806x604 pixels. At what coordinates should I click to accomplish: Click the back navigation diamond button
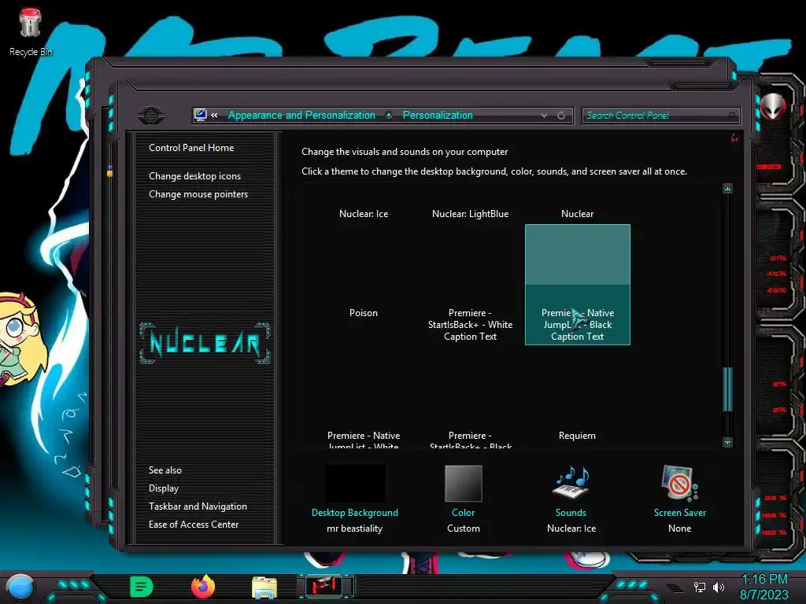pyautogui.click(x=151, y=115)
